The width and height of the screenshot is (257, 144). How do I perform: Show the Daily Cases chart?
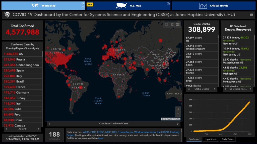coord(227,139)
